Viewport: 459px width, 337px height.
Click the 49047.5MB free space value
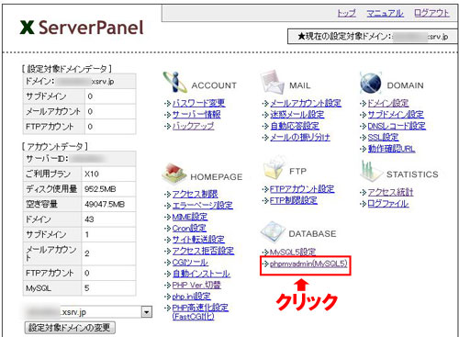pyautogui.click(x=108, y=204)
